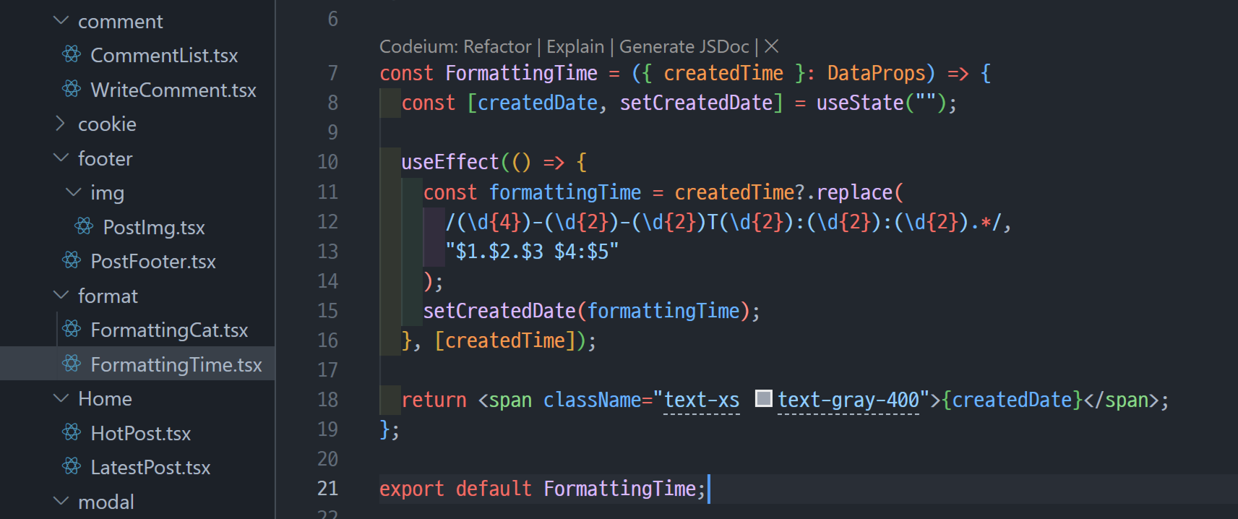
Task: Click the text-xs class name
Action: pyautogui.click(x=701, y=399)
